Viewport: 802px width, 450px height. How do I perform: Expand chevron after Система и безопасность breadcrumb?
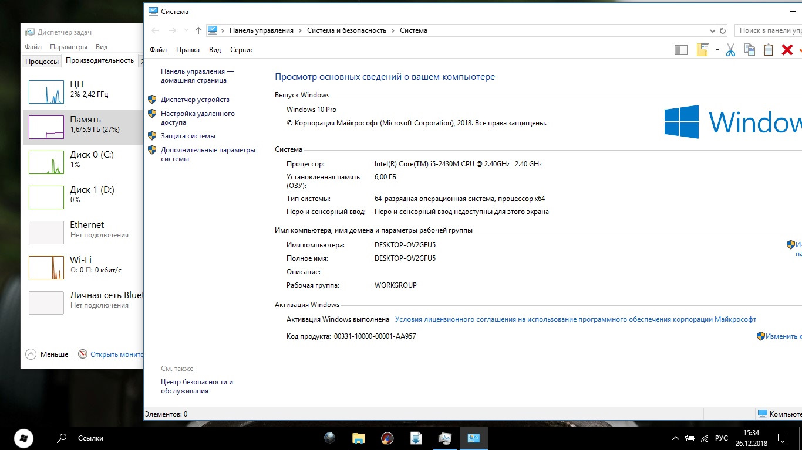(393, 30)
